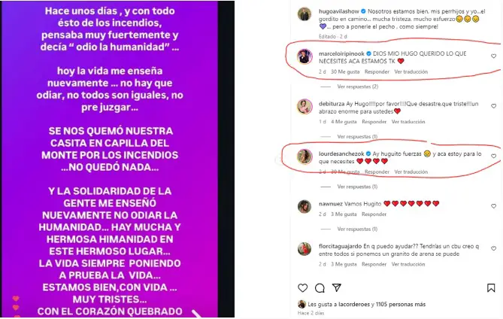Screen dimensions: 503x319
Task: Open the comment bubble icon
Action: click(x=320, y=288)
